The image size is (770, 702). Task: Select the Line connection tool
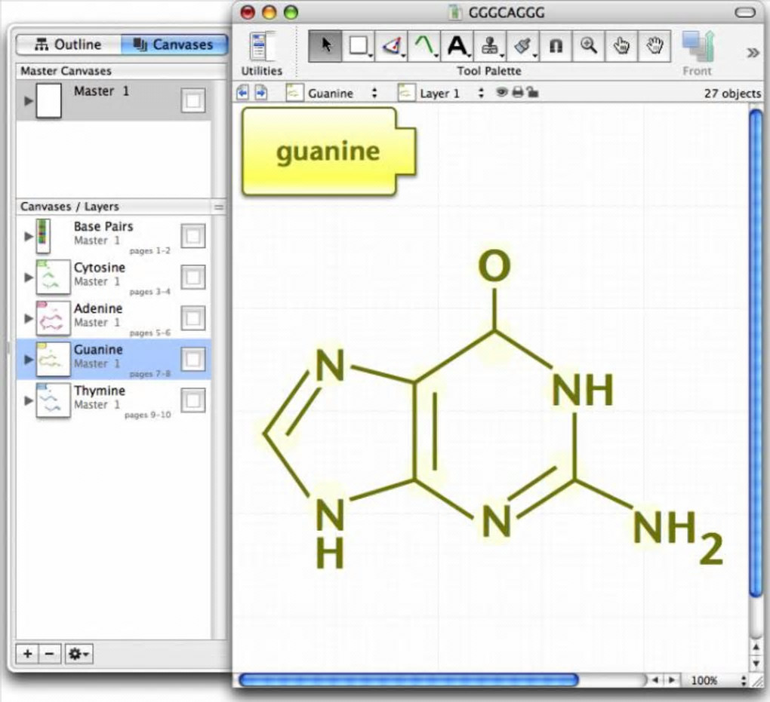click(391, 46)
